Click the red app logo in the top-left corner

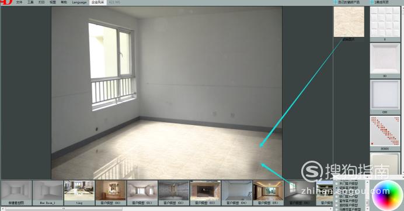tap(6, 2)
